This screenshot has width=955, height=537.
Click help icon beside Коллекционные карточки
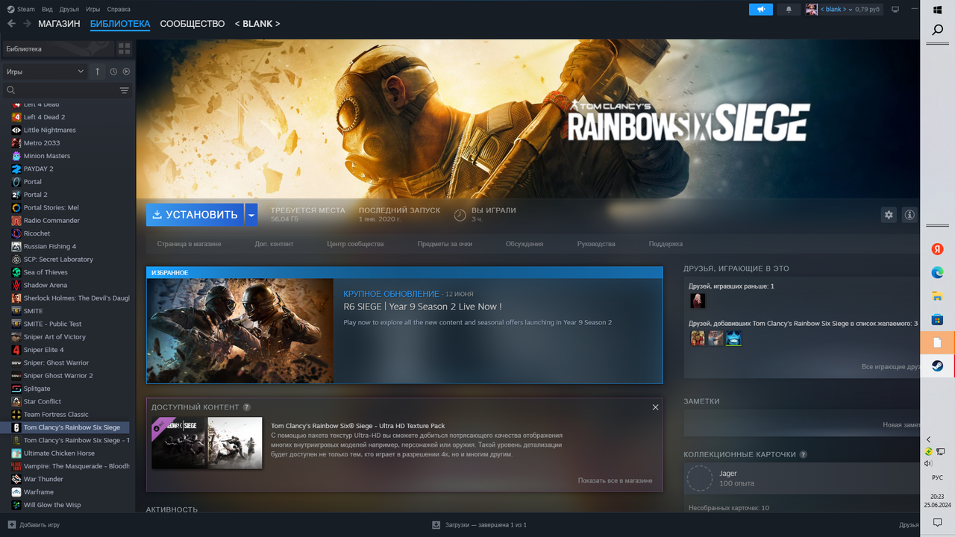click(803, 454)
